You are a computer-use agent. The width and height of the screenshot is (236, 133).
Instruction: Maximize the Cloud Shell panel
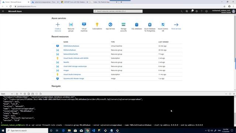click(x=230, y=94)
